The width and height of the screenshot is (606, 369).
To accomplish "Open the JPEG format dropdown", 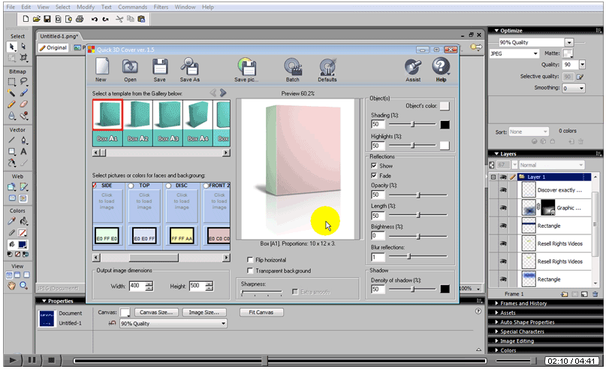I will pos(535,53).
